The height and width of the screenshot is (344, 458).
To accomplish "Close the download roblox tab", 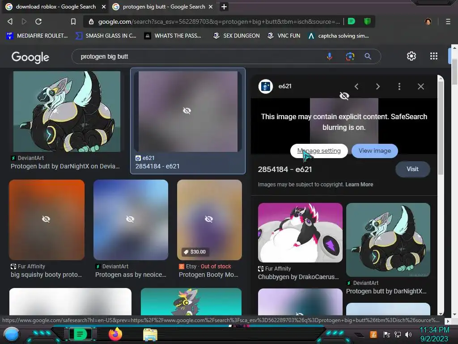I will (x=103, y=7).
